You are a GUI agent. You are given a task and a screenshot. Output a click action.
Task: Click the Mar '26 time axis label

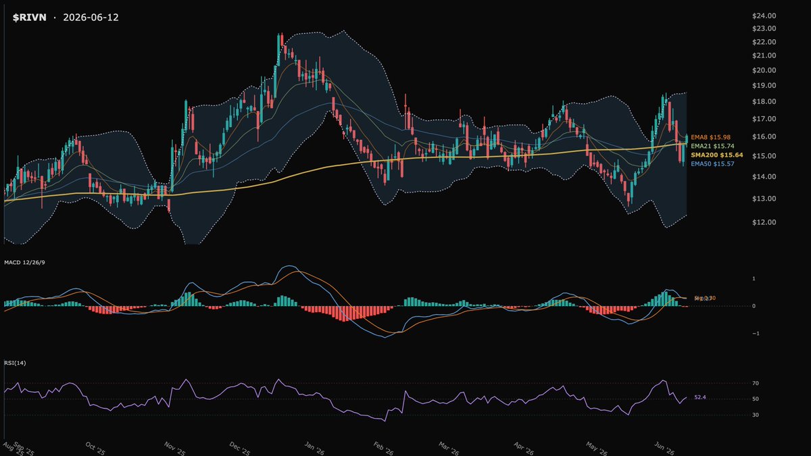(x=449, y=449)
